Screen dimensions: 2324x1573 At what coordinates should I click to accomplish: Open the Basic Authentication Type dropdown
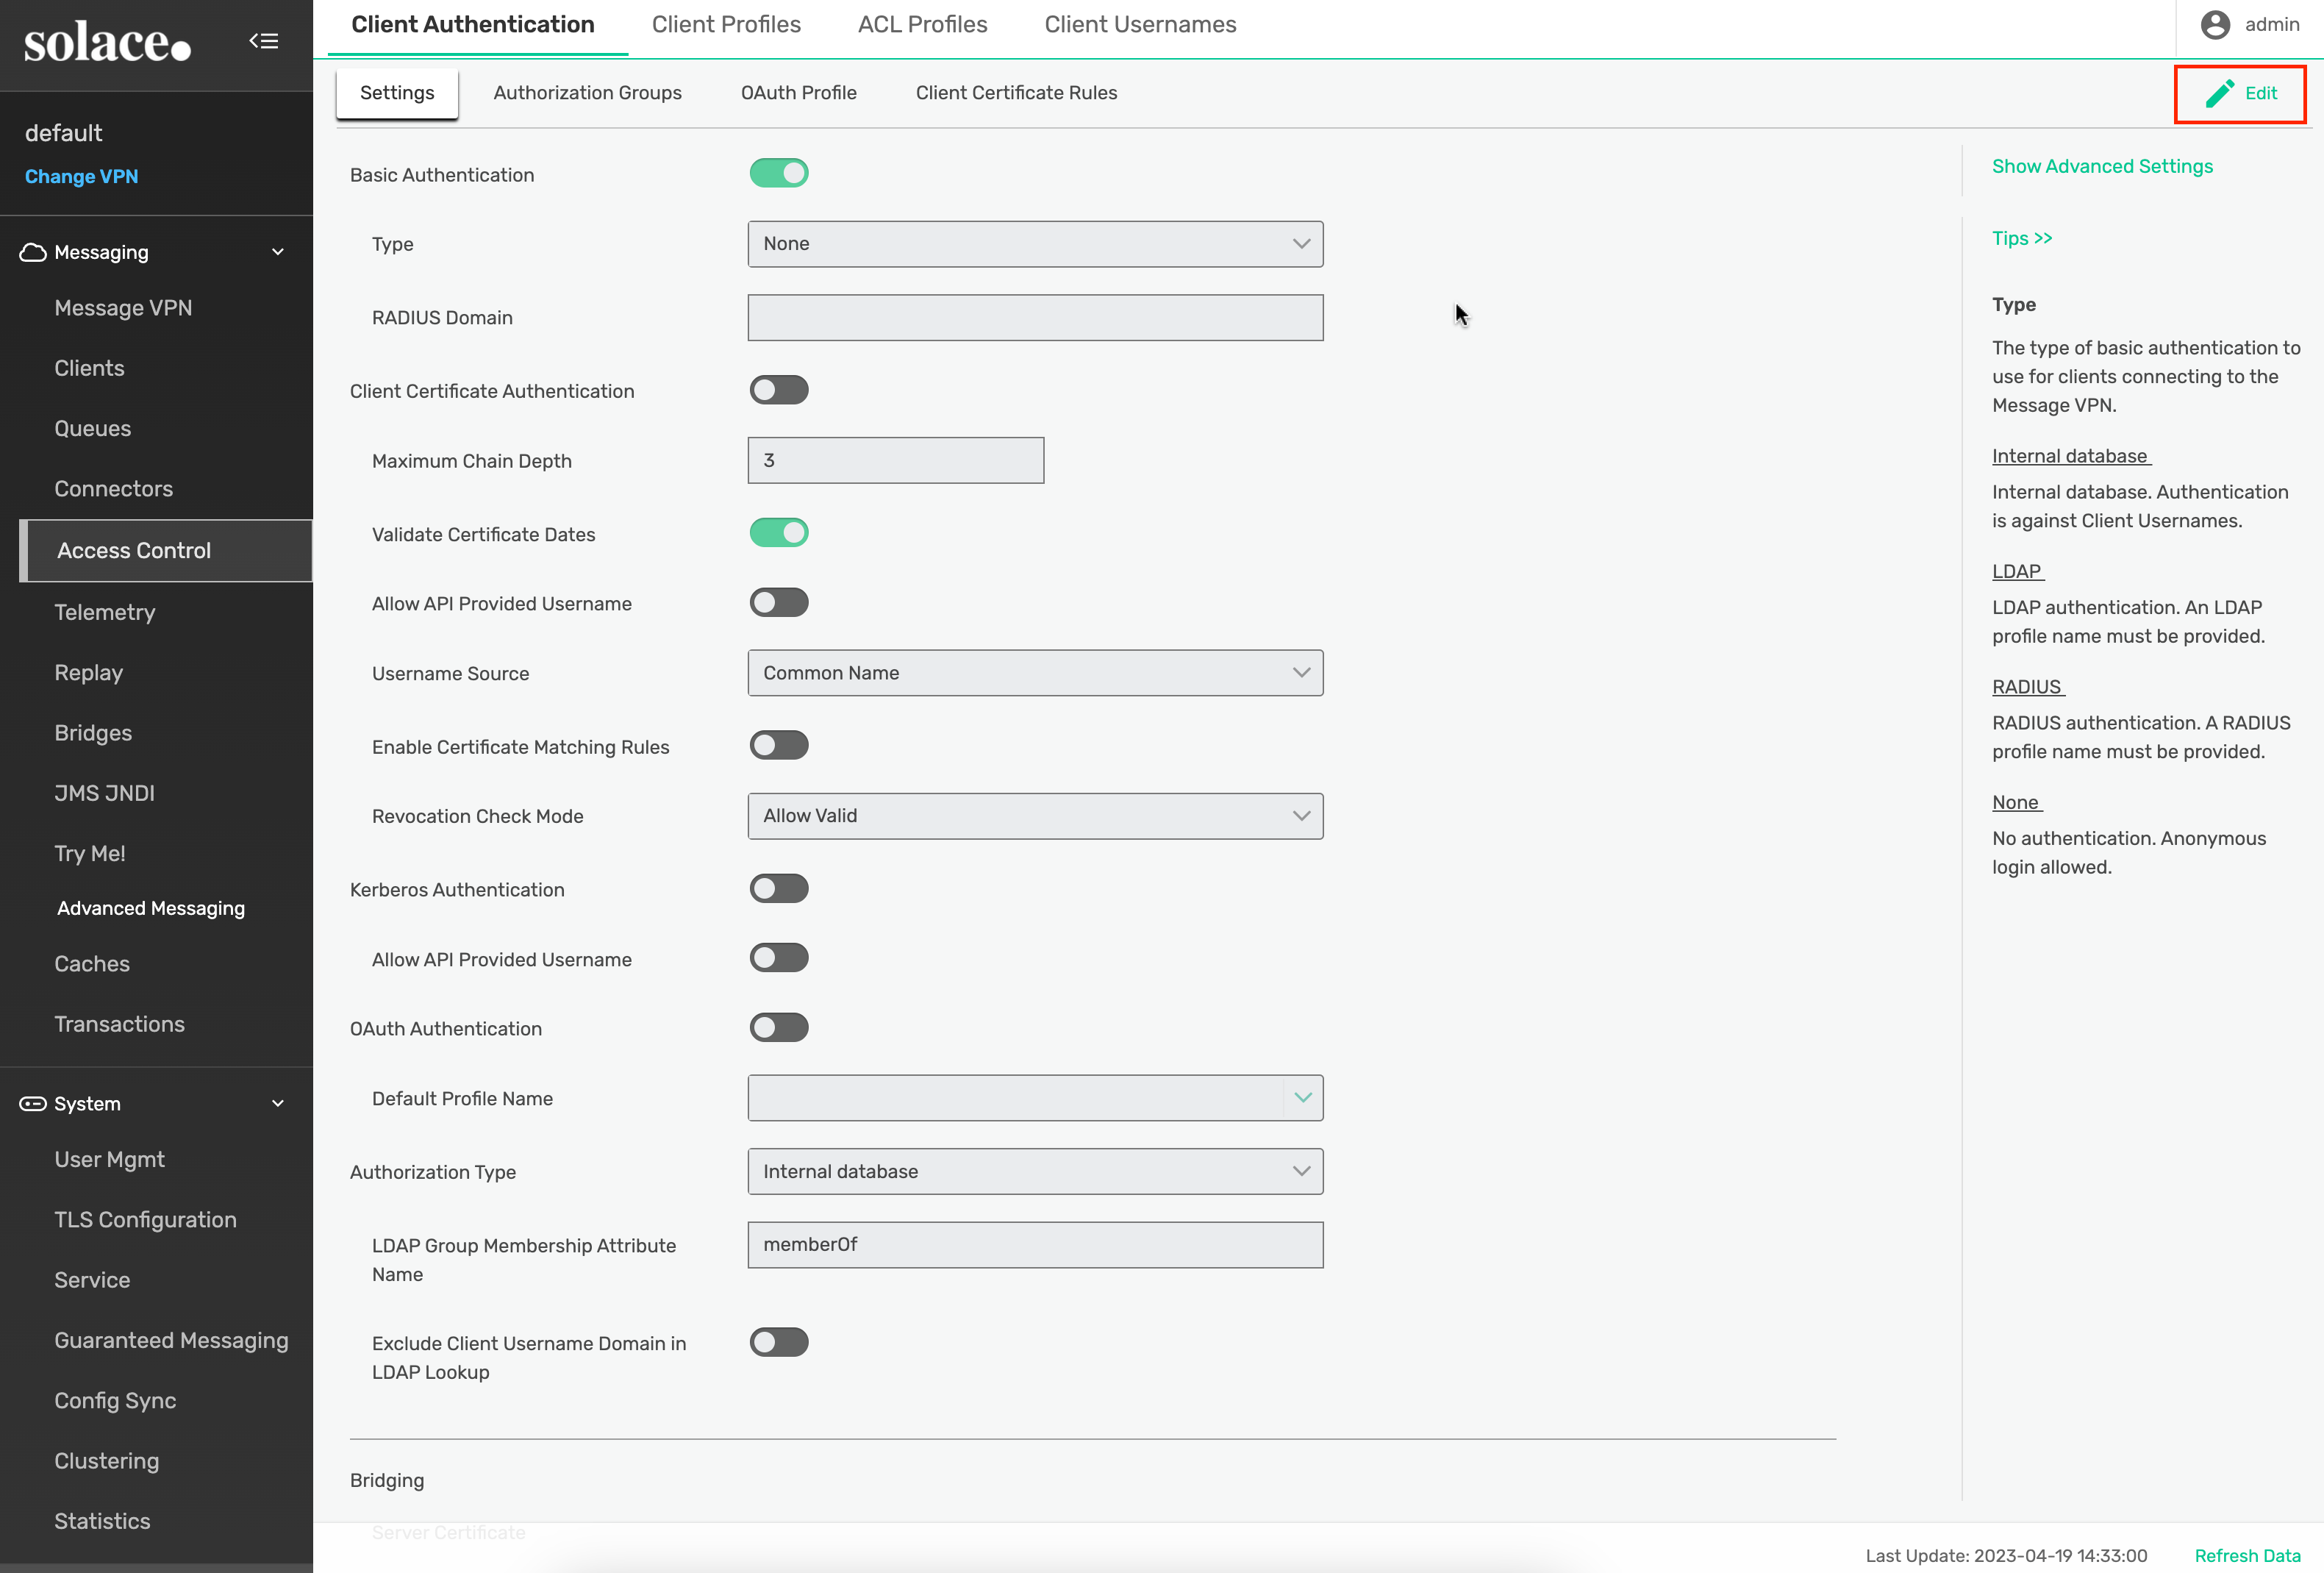(1034, 244)
